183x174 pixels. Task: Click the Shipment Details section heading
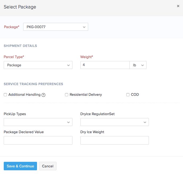(20, 46)
